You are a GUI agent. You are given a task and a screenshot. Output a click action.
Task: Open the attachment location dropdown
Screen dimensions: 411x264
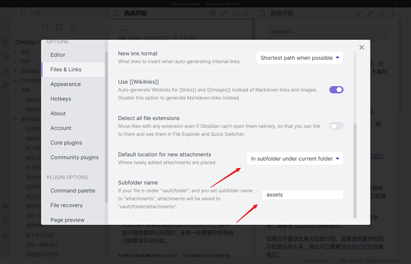295,158
